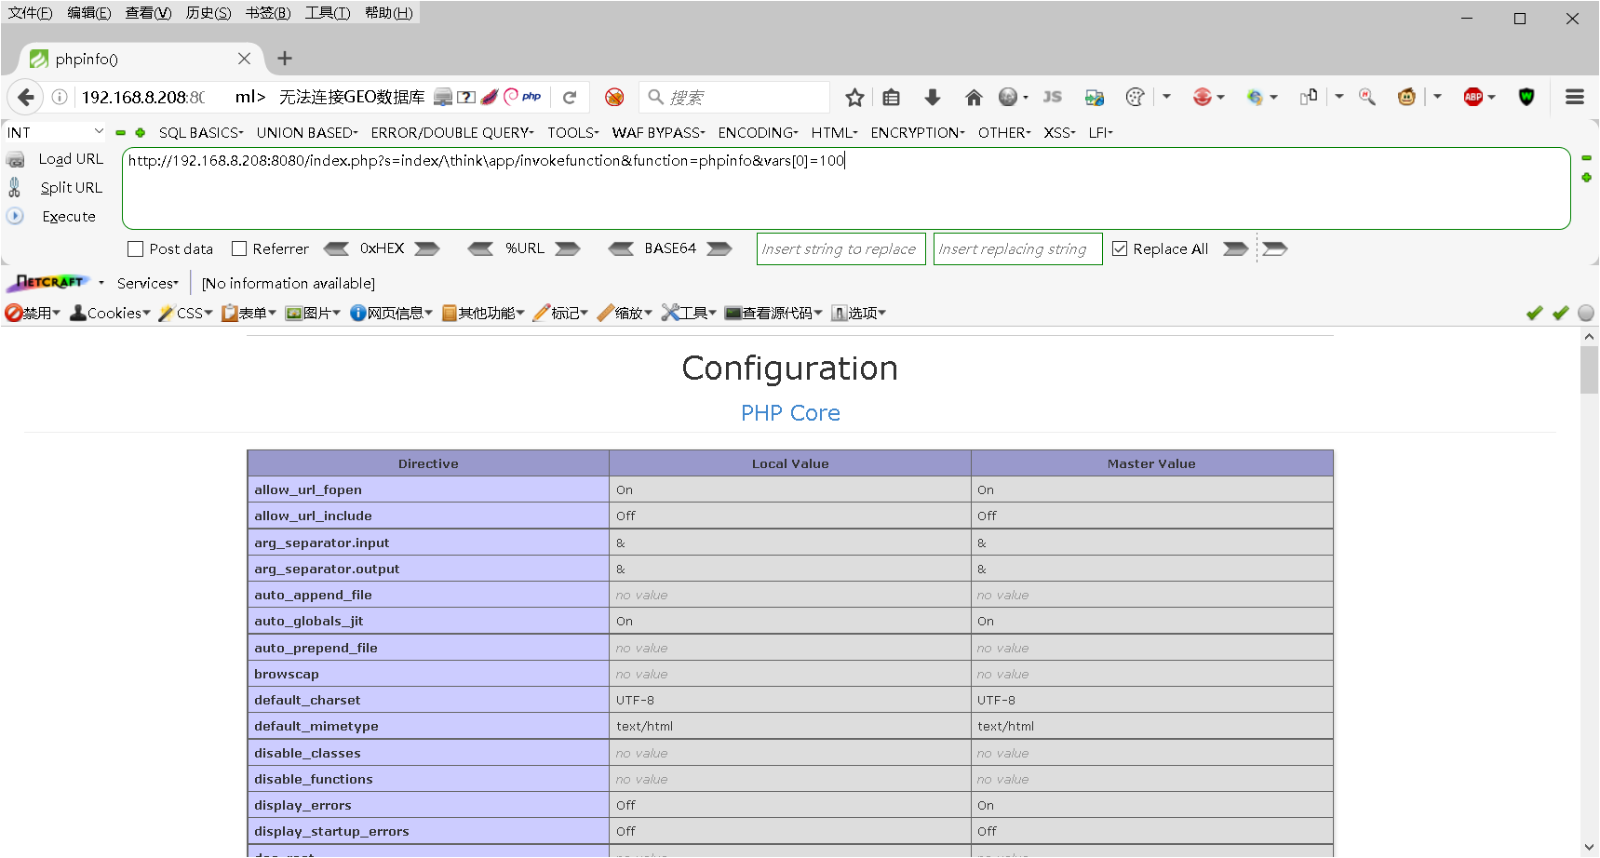This screenshot has height=858, width=1600.
Task: Uncheck the Replace All checkbox
Action: click(1120, 248)
